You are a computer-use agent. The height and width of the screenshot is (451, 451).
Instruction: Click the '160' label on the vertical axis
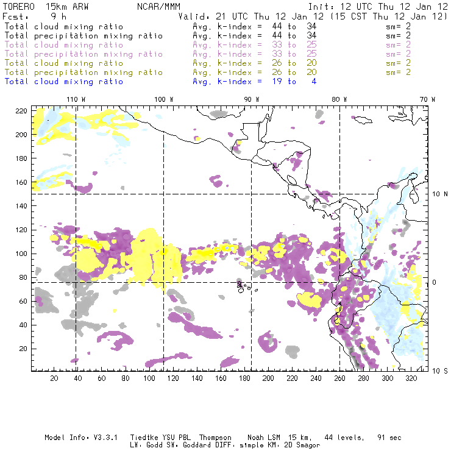(21, 182)
